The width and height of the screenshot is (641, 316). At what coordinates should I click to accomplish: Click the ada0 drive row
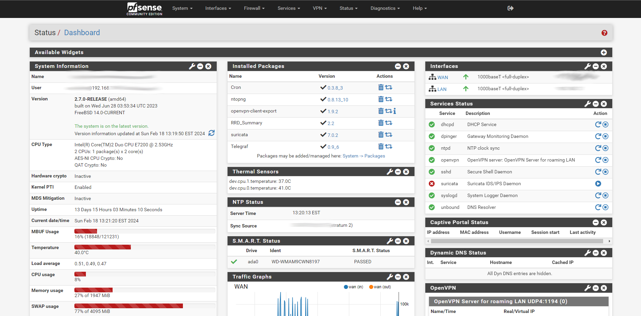pyautogui.click(x=321, y=262)
